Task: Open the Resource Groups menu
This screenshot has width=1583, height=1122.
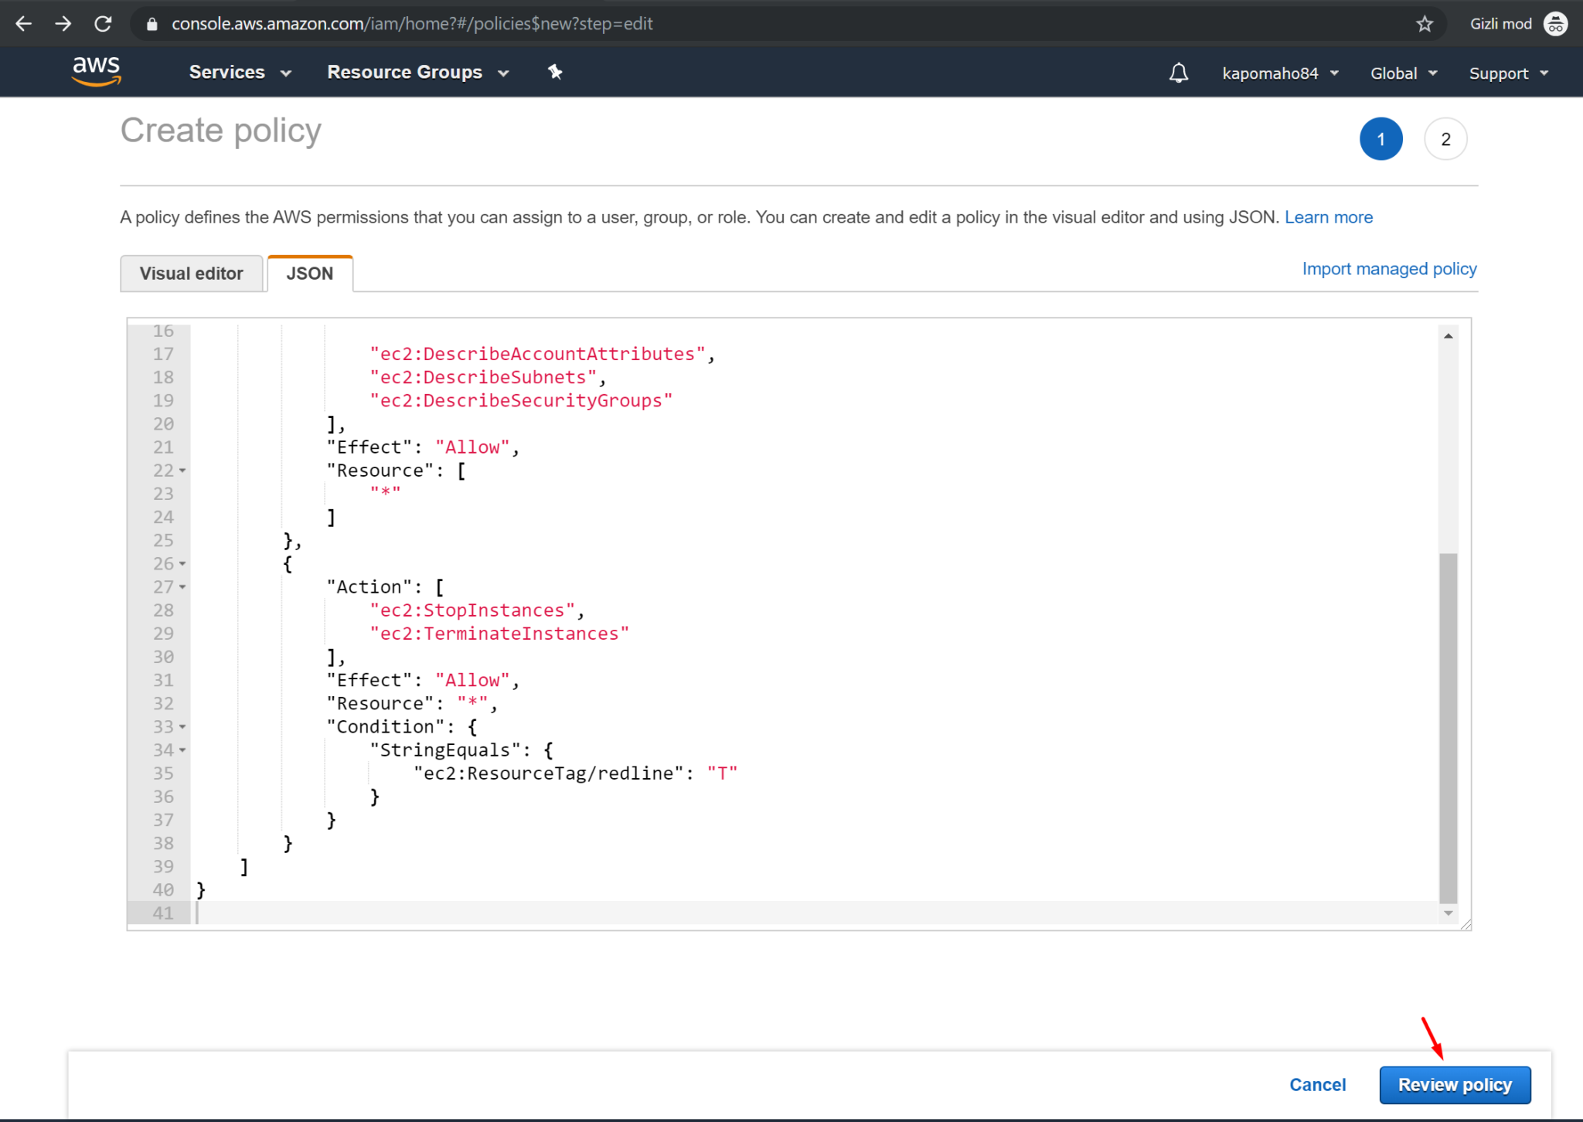Action: [x=418, y=72]
